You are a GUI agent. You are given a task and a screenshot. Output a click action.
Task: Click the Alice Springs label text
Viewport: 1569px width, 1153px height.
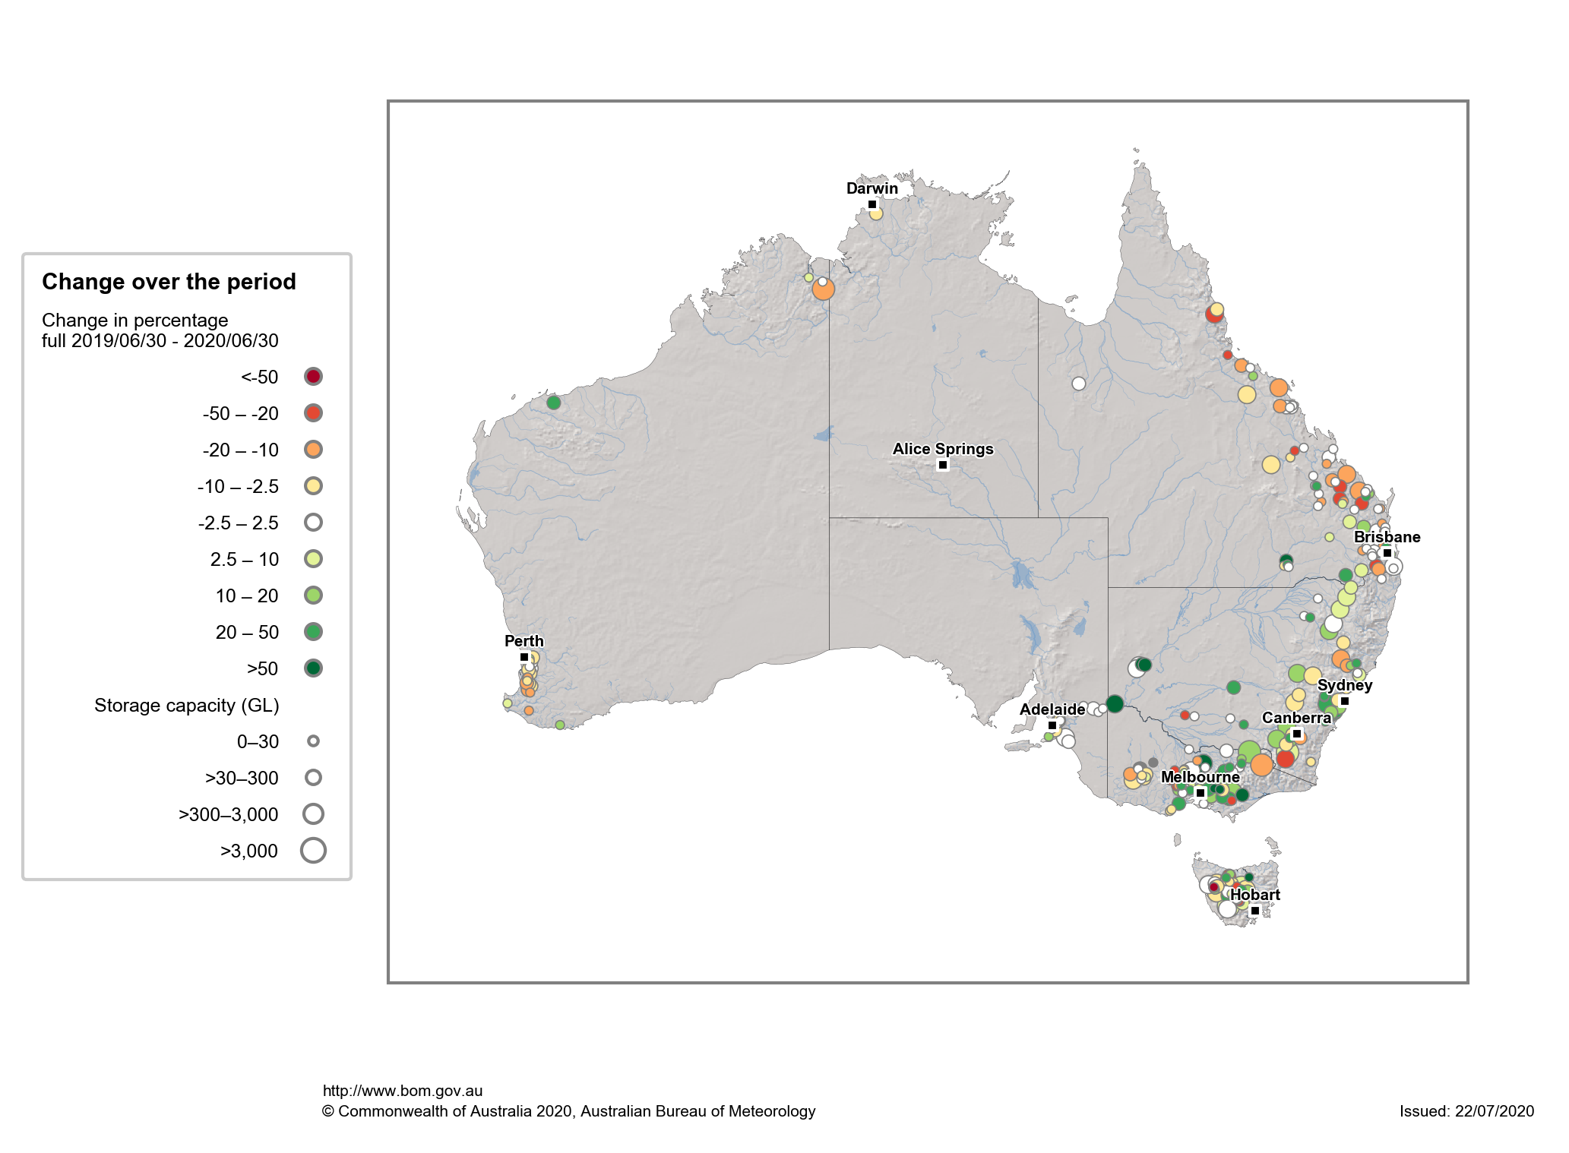(x=943, y=449)
